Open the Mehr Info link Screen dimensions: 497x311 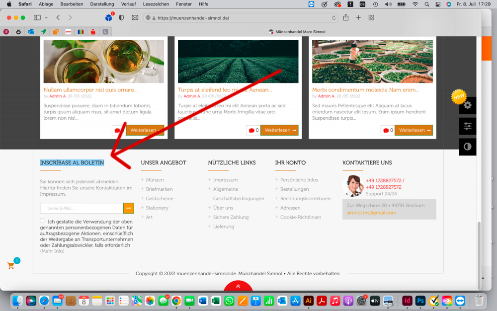coord(52,251)
